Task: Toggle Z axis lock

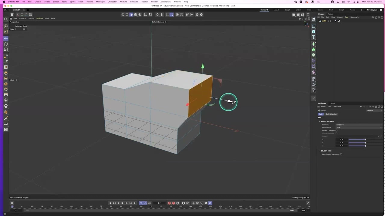Action: [x=26, y=14]
